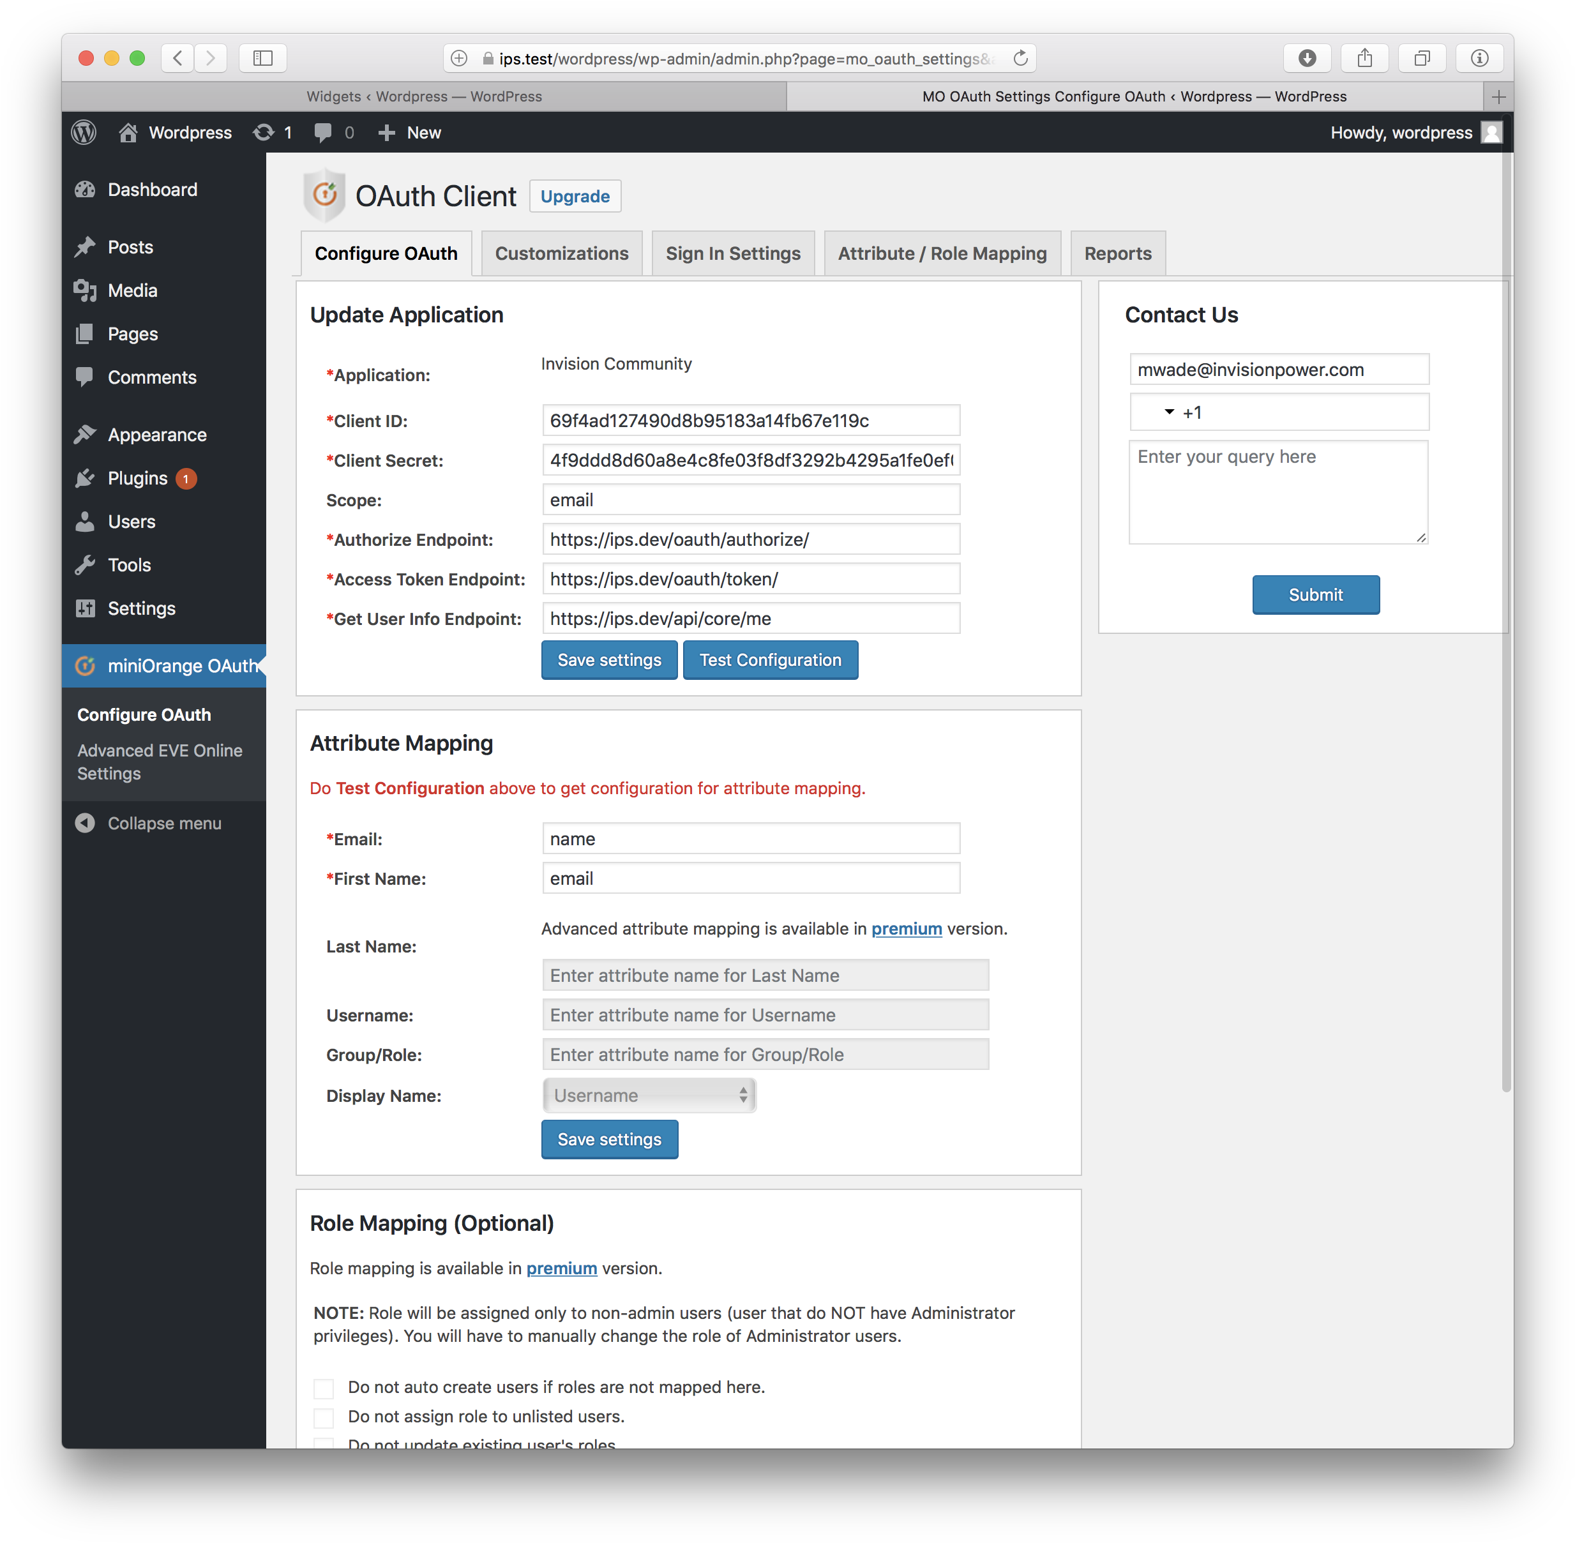The image size is (1575, 1543).
Task: Follow the premium link in Role Mapping
Action: coord(561,1268)
